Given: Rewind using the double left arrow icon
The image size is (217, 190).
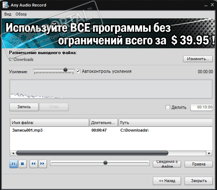Looking at the screenshot, I should pos(34,164).
